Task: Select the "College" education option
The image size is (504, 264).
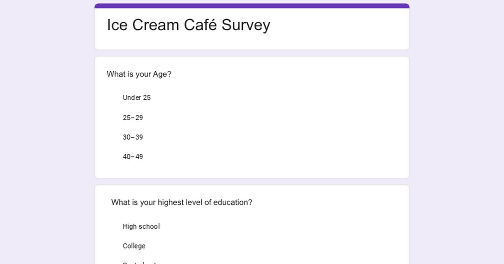Action: [x=134, y=246]
